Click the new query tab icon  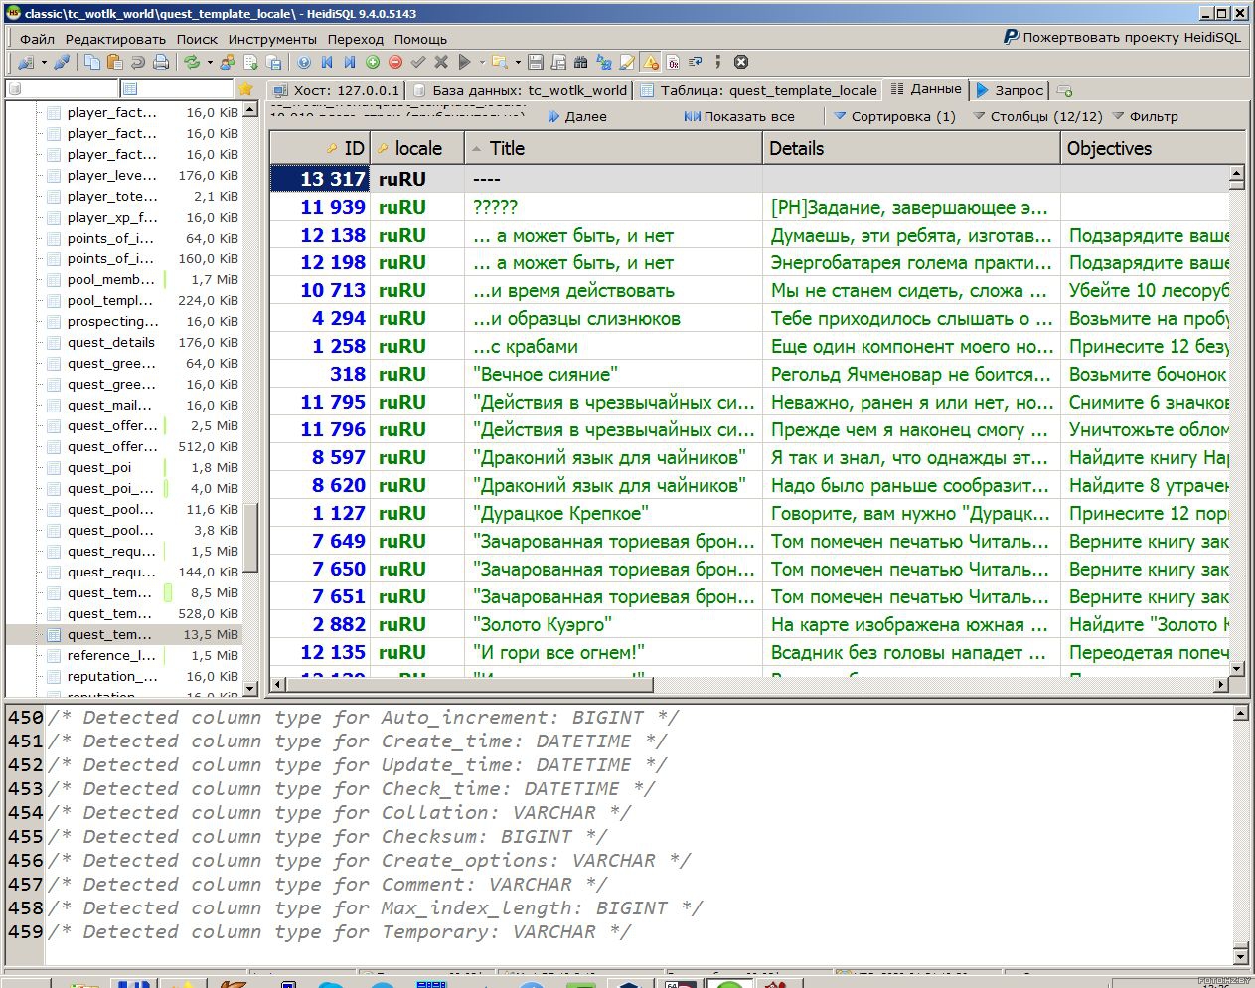coord(1064,90)
